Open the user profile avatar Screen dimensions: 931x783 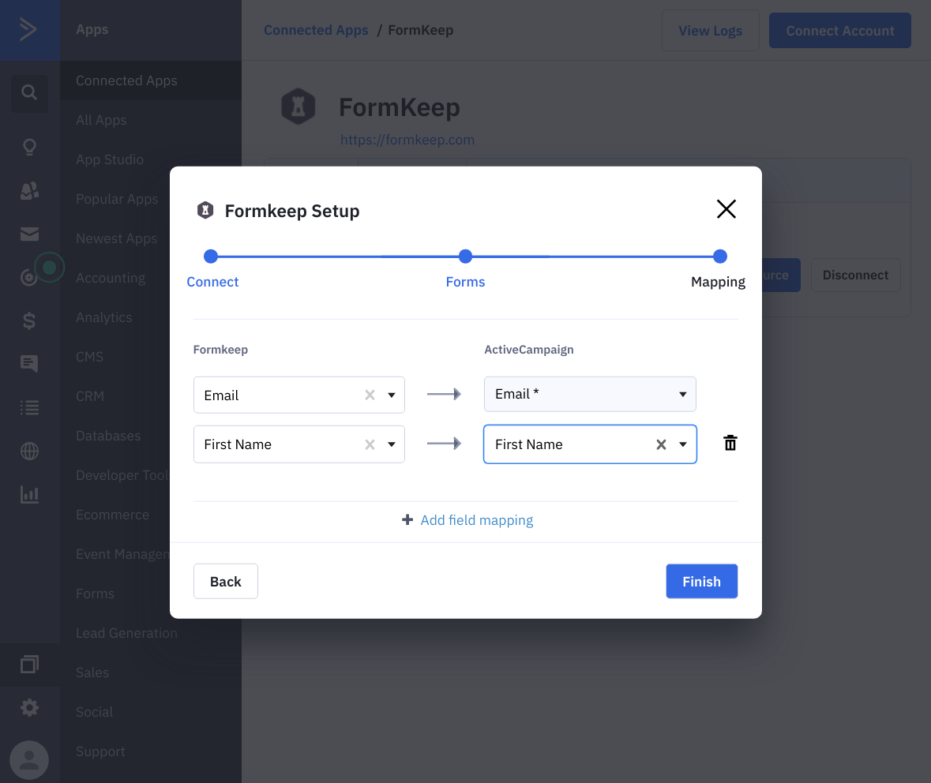(29, 760)
